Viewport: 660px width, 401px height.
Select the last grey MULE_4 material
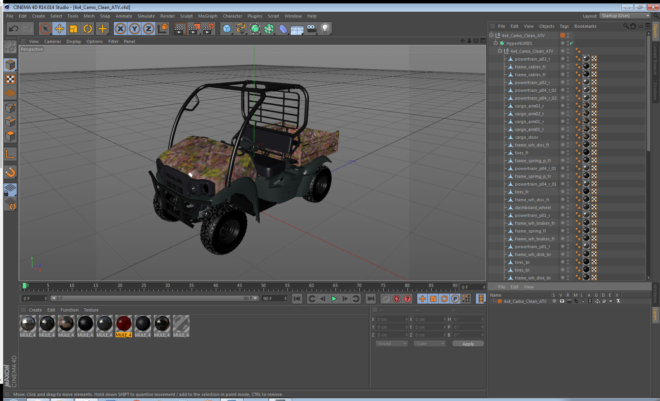181,326
